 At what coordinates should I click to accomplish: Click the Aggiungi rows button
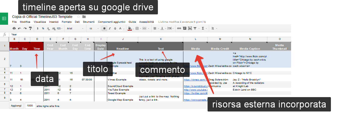click(x=17, y=106)
